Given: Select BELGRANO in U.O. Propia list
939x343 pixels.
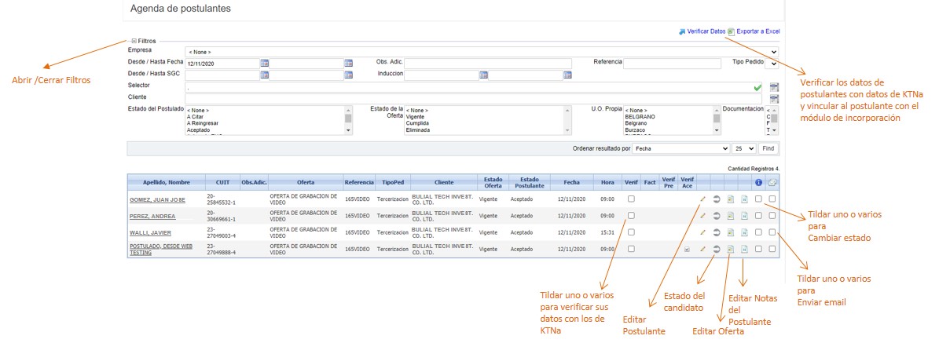Looking at the screenshot, I should (x=640, y=117).
